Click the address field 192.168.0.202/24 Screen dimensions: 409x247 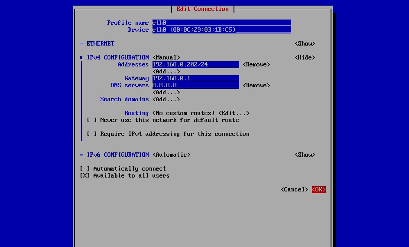pos(196,65)
